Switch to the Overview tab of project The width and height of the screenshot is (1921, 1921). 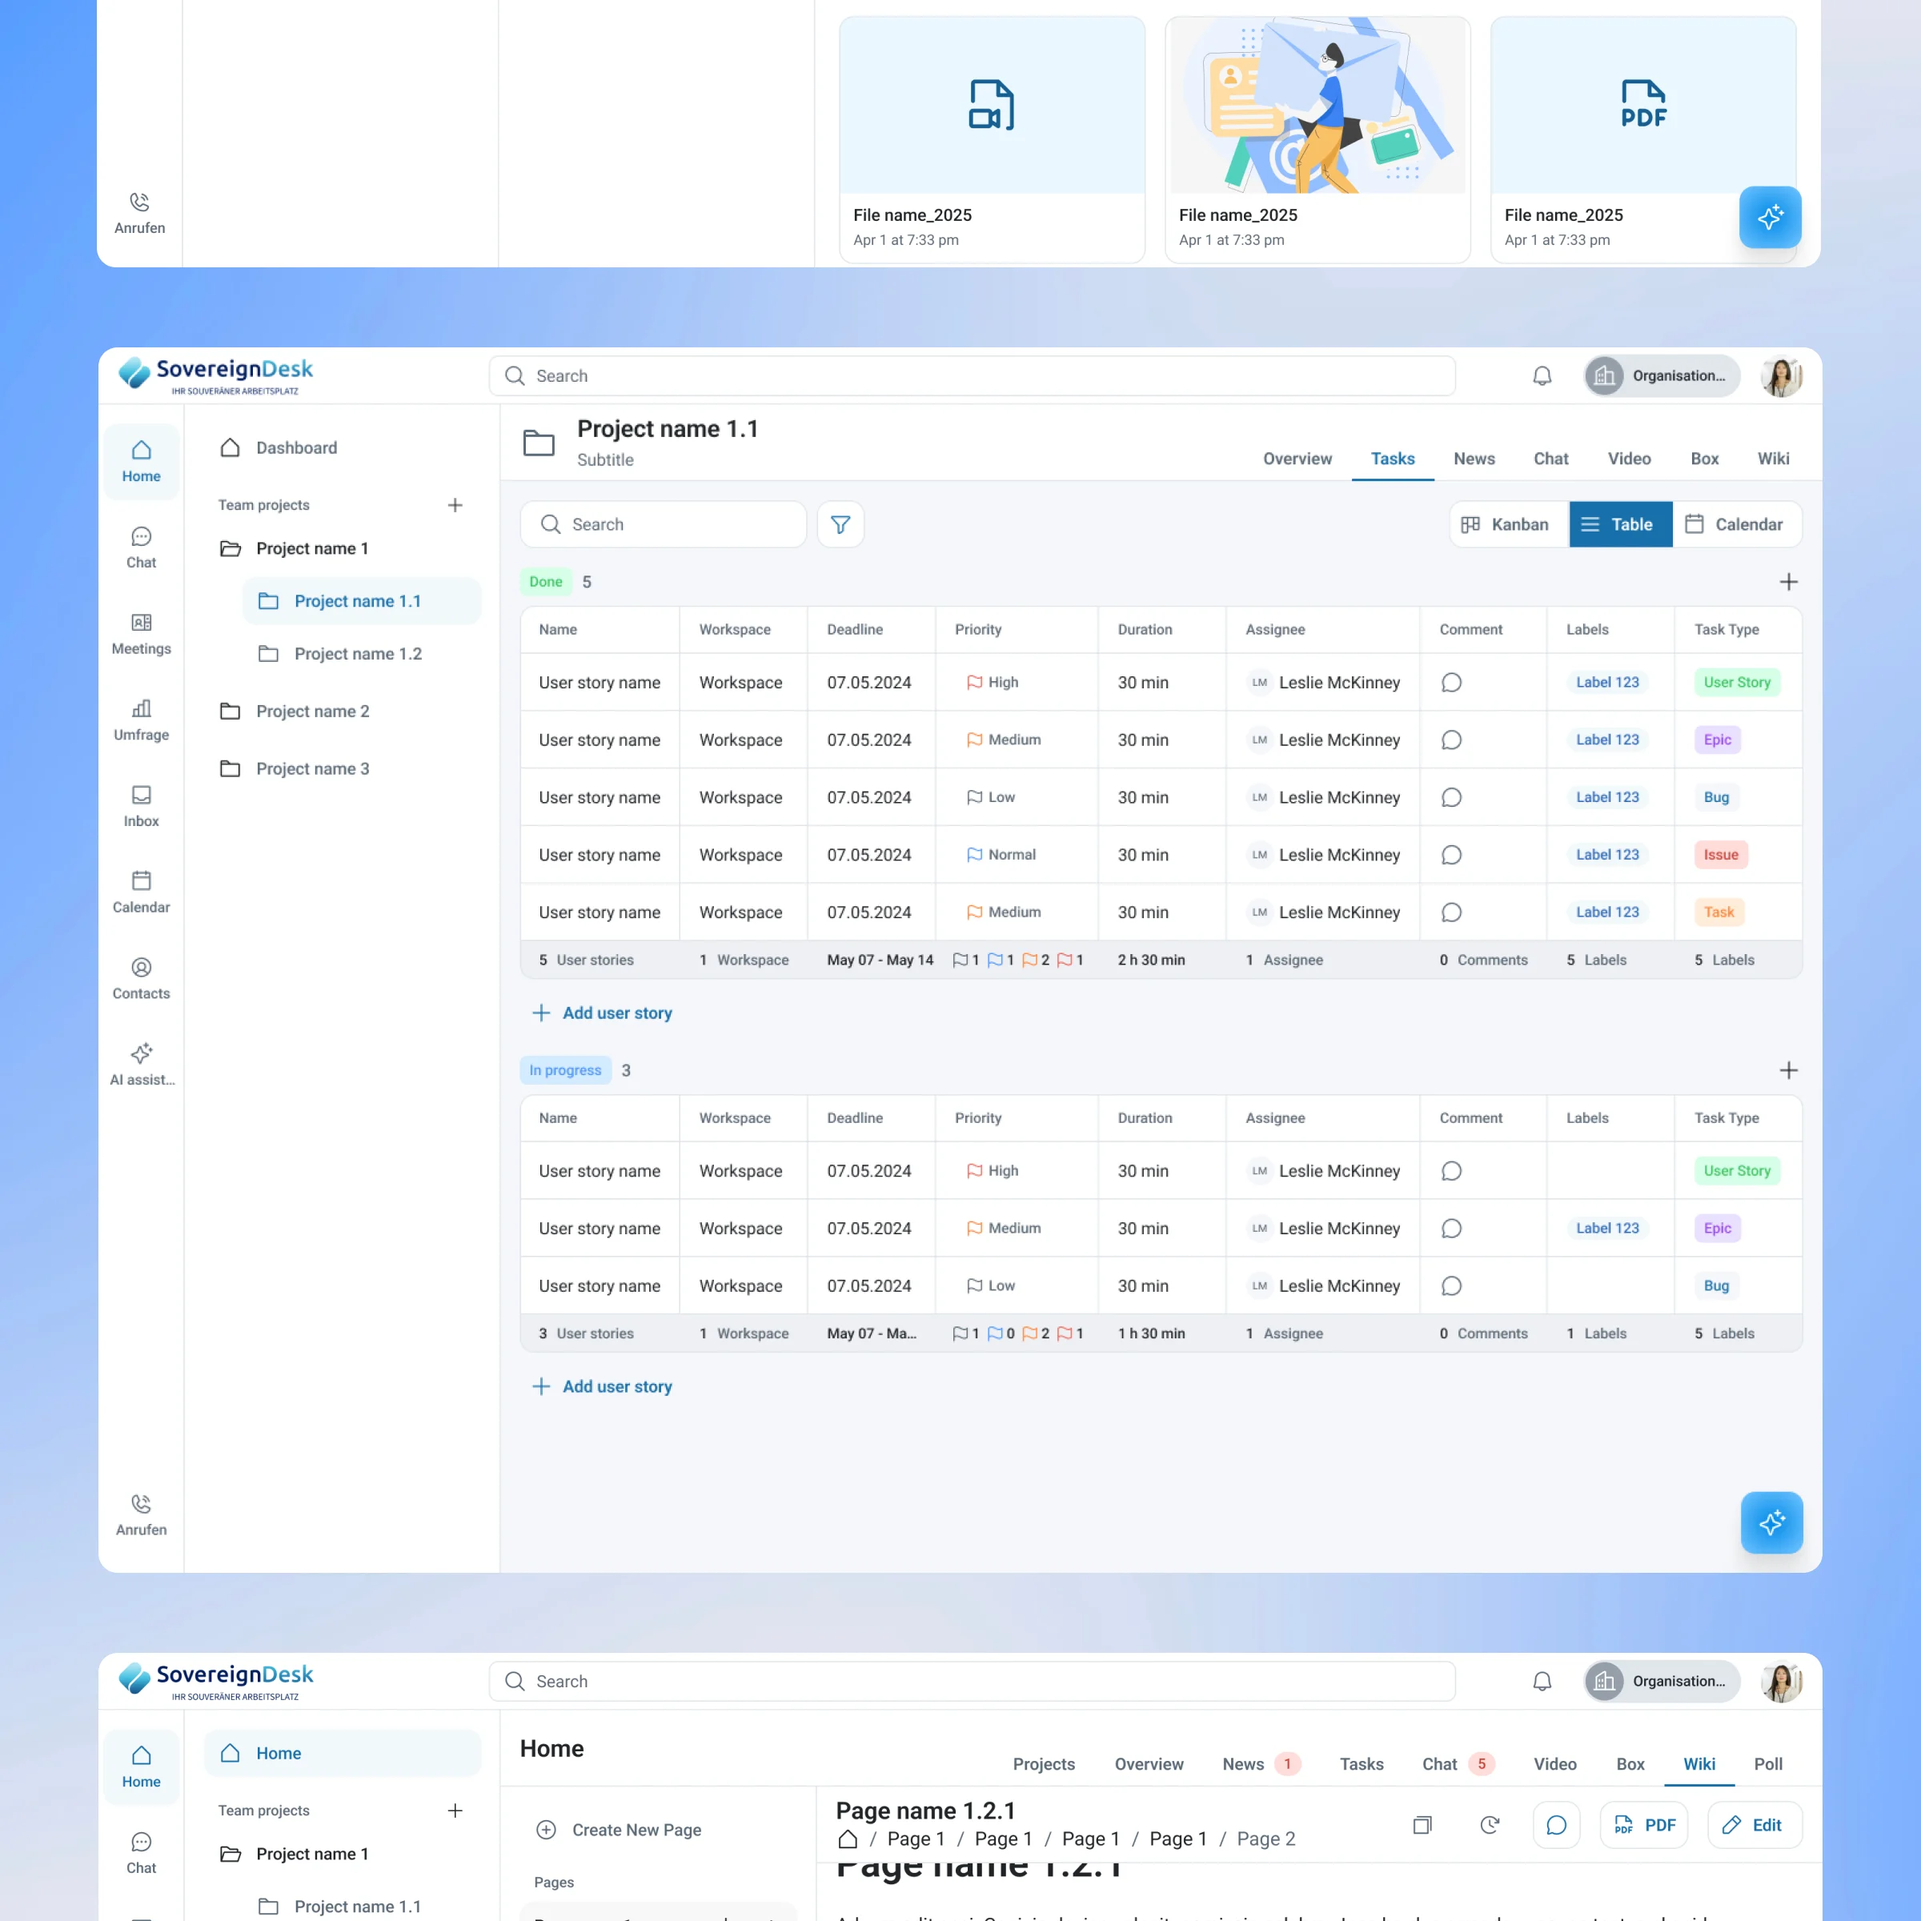1297,459
